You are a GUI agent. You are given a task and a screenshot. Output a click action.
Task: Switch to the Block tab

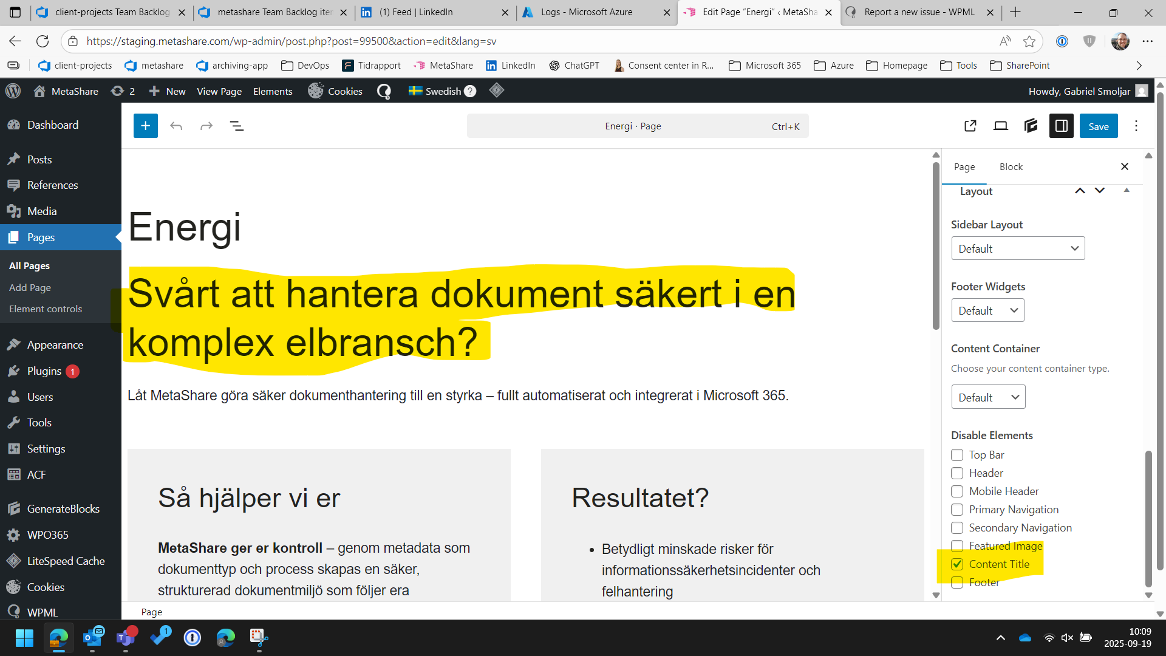point(1011,166)
